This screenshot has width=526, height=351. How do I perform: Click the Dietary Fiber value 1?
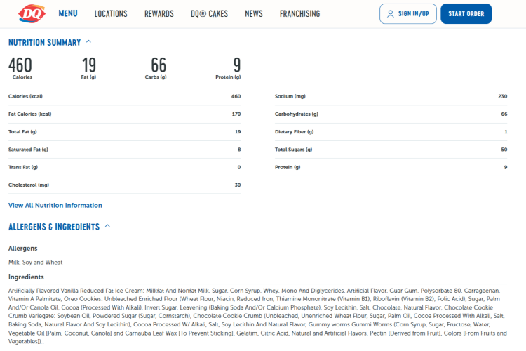pos(506,132)
